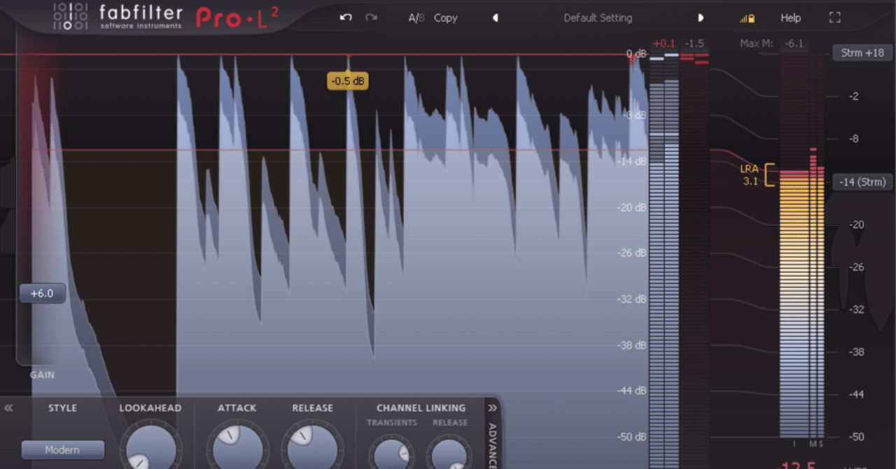Click the LRA 3.1 loudness range label
The height and width of the screenshot is (469, 896).
750,175
